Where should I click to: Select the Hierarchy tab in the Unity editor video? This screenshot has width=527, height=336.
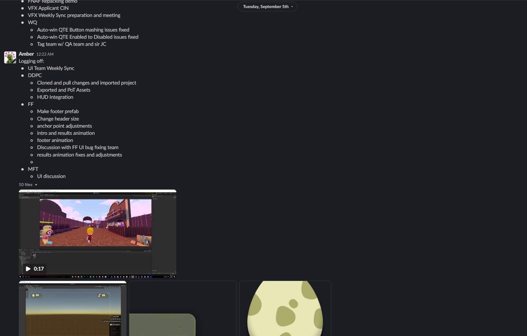pos(22,195)
